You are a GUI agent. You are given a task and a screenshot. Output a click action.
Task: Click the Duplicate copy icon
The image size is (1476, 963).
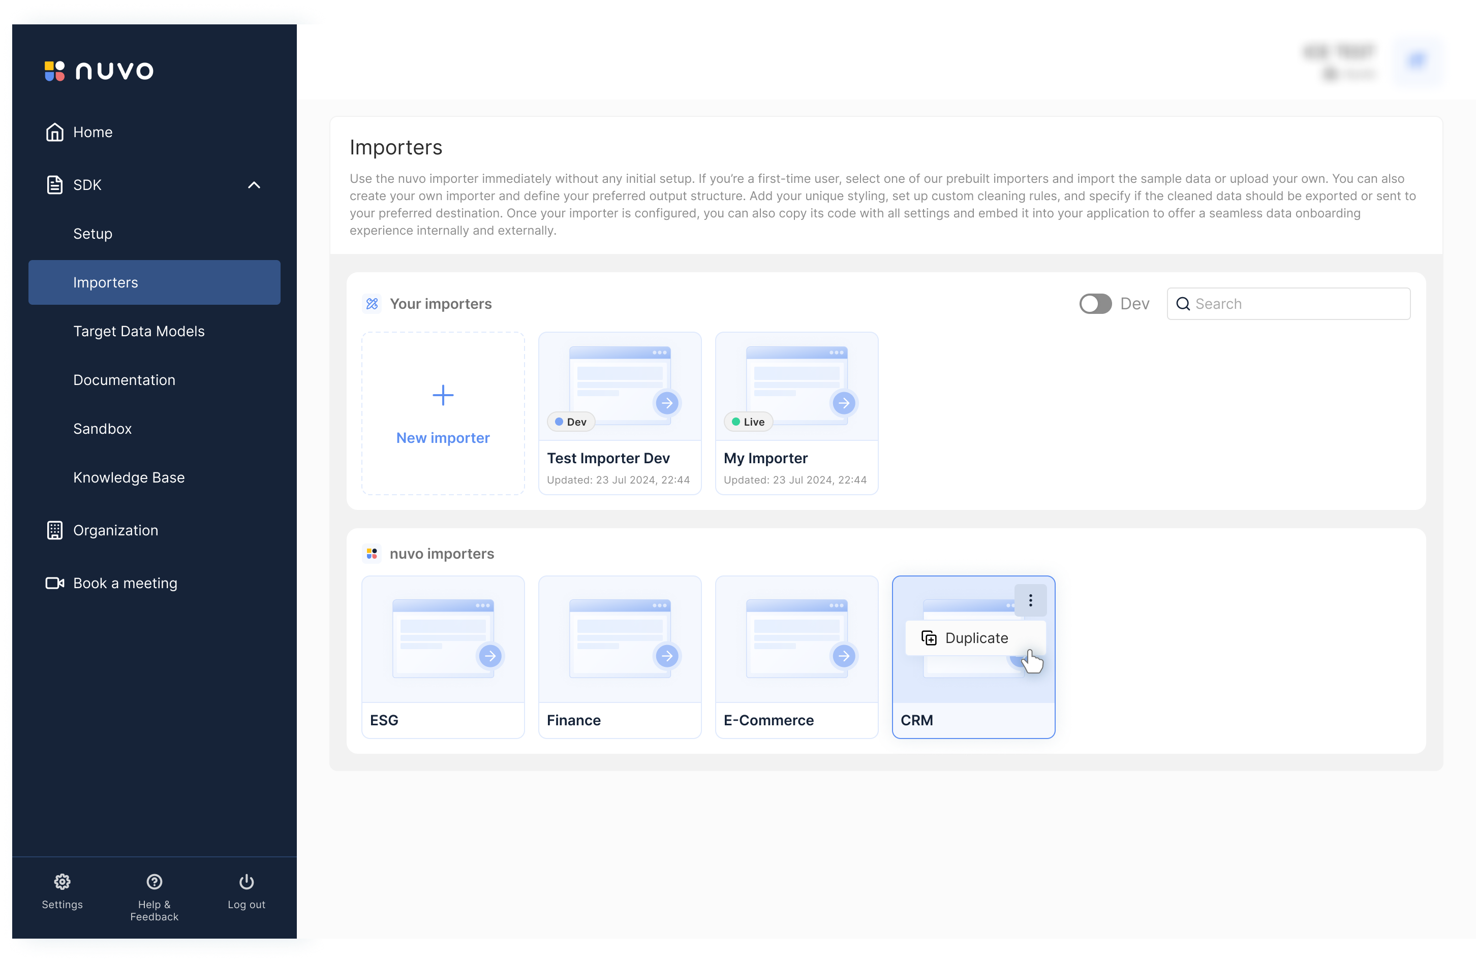pos(929,637)
